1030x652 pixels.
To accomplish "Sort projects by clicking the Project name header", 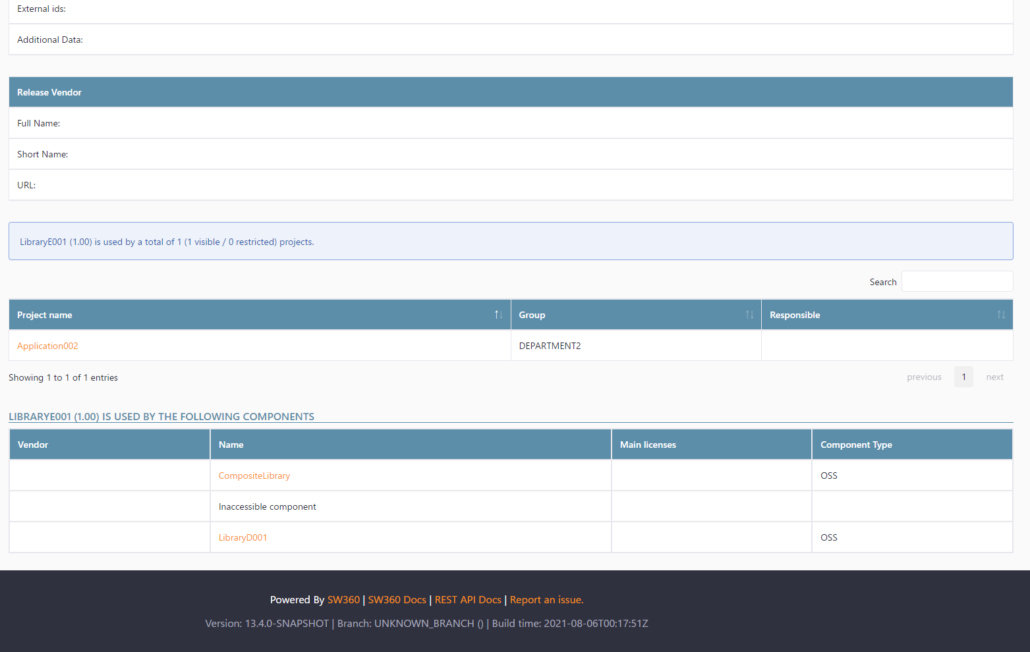I will pyautogui.click(x=44, y=315).
